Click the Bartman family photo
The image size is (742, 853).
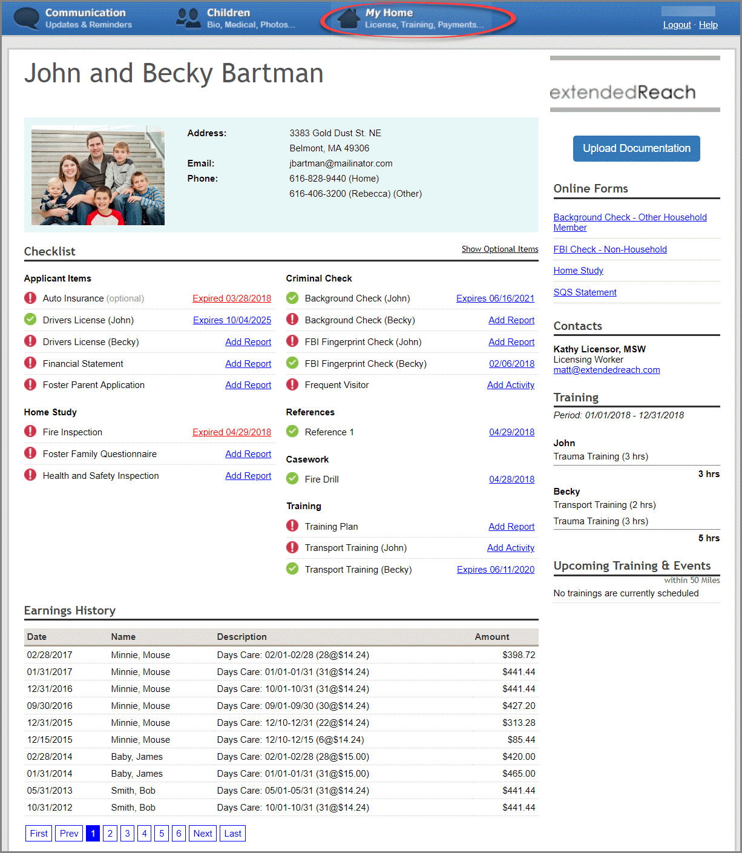tap(98, 176)
